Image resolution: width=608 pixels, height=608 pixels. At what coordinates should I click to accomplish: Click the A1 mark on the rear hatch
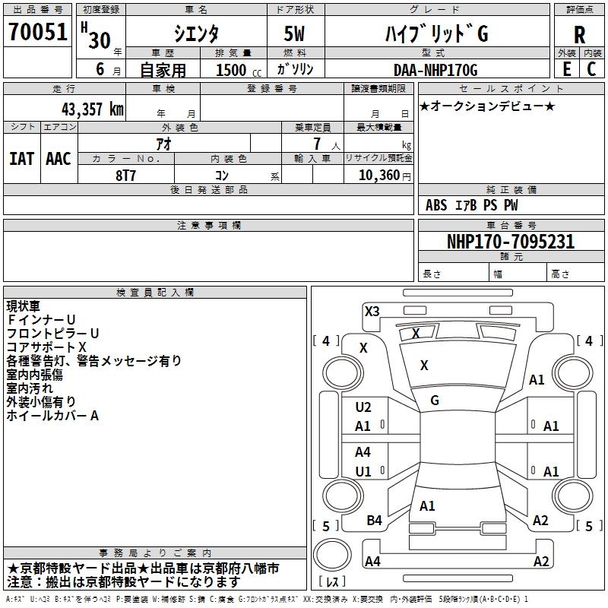click(427, 506)
